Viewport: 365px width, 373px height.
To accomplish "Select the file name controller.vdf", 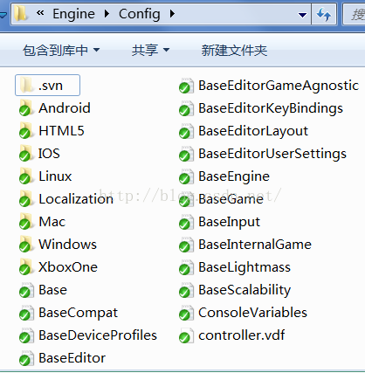I will pos(242,335).
